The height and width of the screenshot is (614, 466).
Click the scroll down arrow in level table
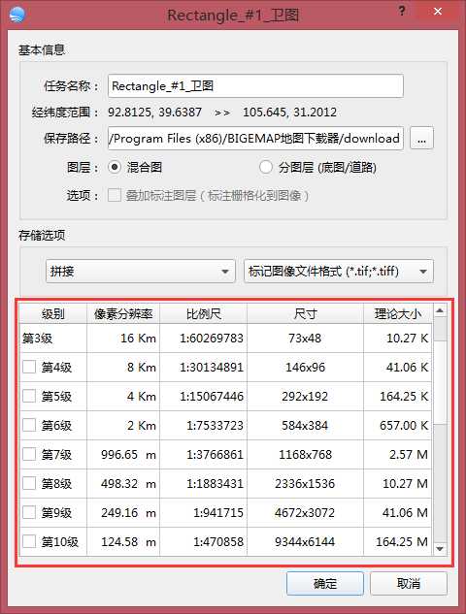440,549
